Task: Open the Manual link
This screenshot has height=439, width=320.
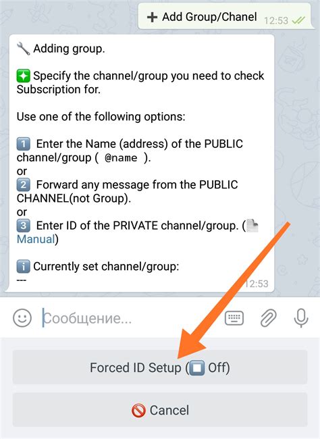Action: pyautogui.click(x=36, y=239)
